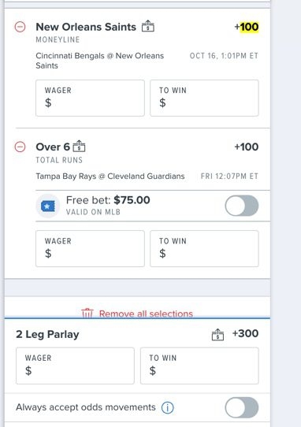Focus Saints moneyline Wager field

(90, 98)
